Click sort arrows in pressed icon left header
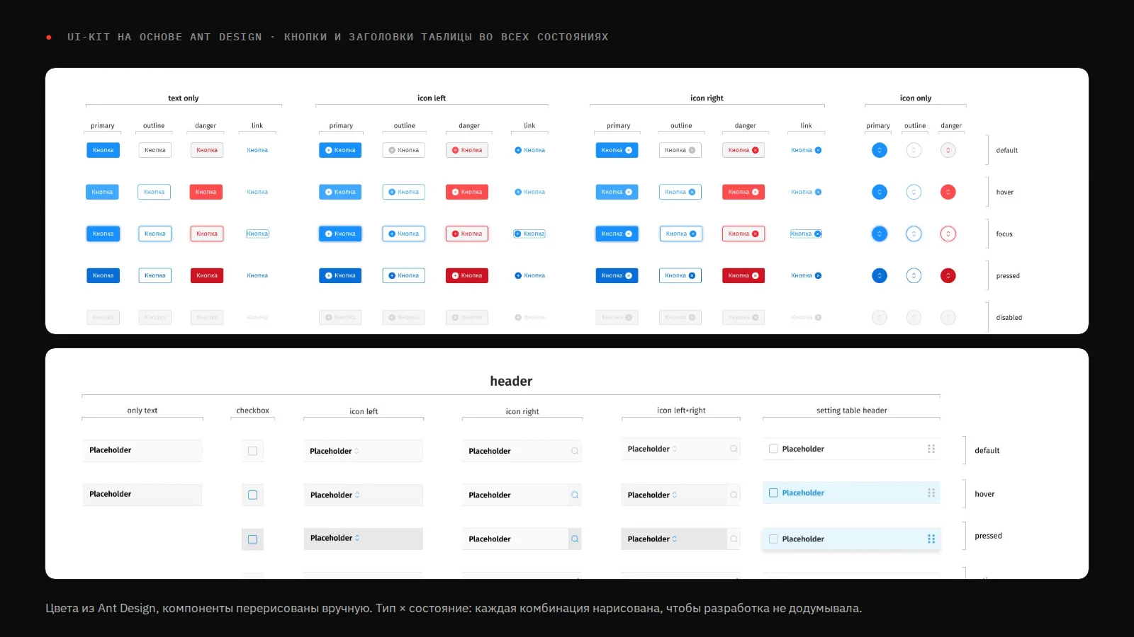The height and width of the screenshot is (637, 1134). (357, 538)
